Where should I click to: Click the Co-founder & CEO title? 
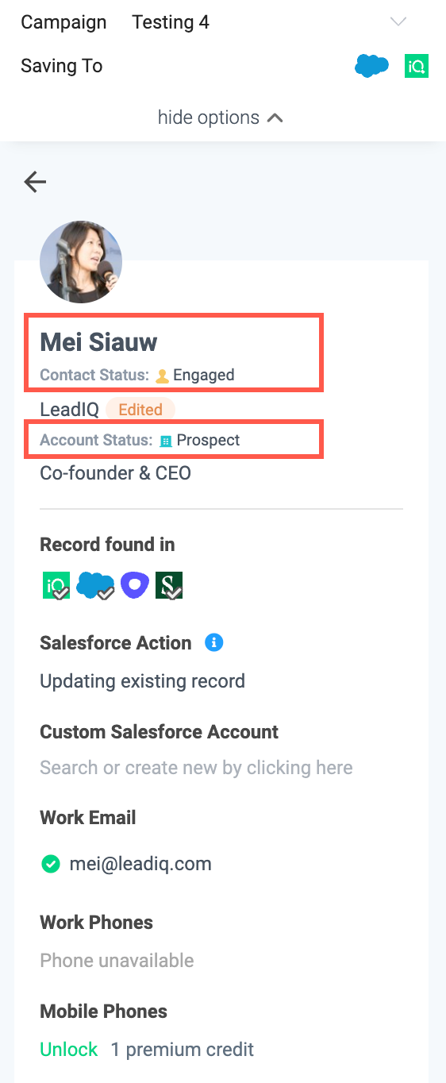point(115,473)
